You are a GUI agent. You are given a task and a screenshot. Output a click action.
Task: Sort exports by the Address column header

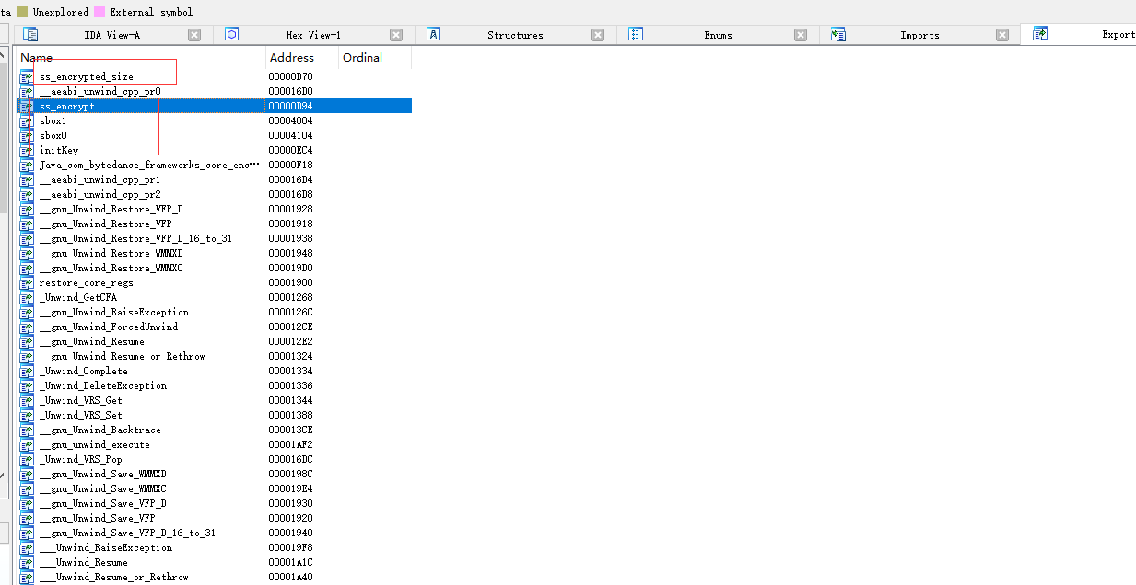click(302, 57)
